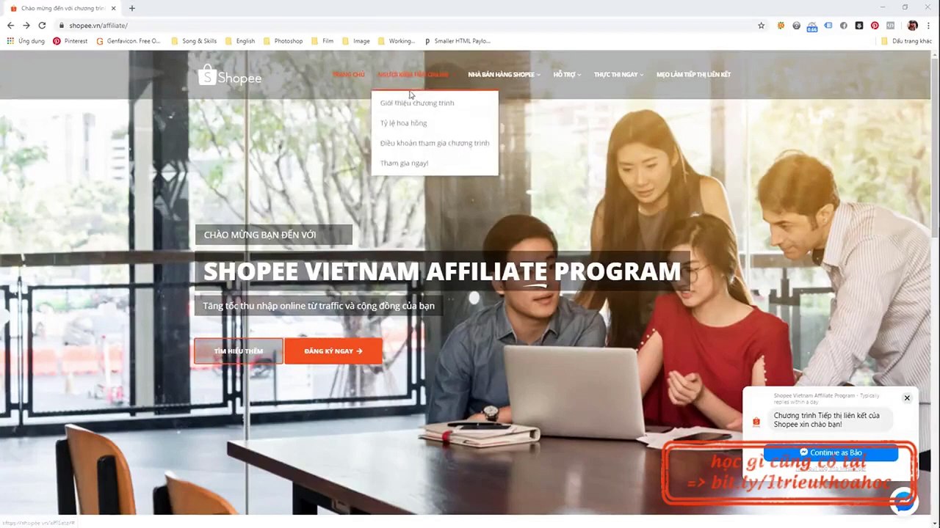Open the Dấu trang khác bookmarks folder
Screen dimensions: 940x528
pos(906,41)
